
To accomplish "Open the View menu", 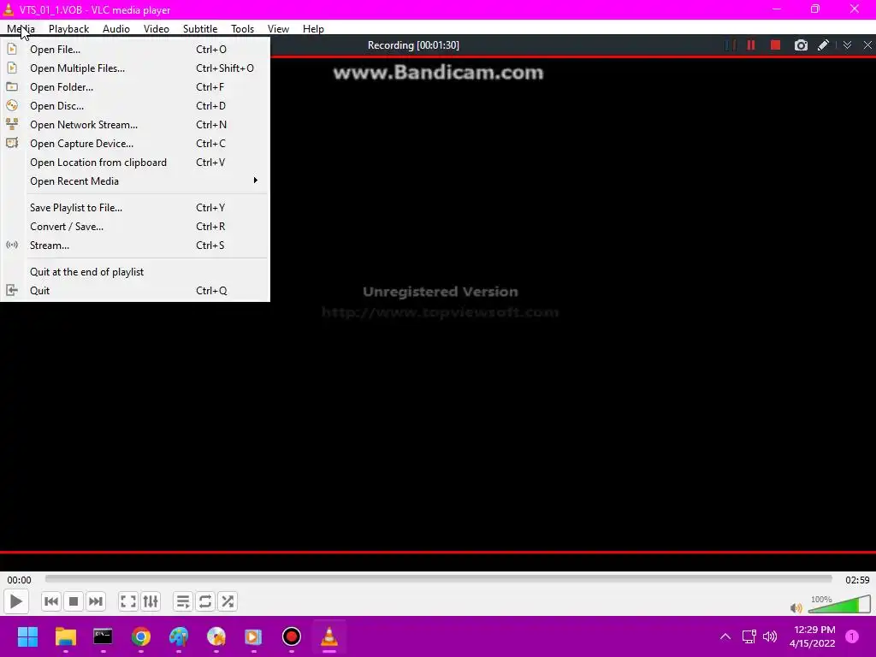I will click(x=278, y=29).
